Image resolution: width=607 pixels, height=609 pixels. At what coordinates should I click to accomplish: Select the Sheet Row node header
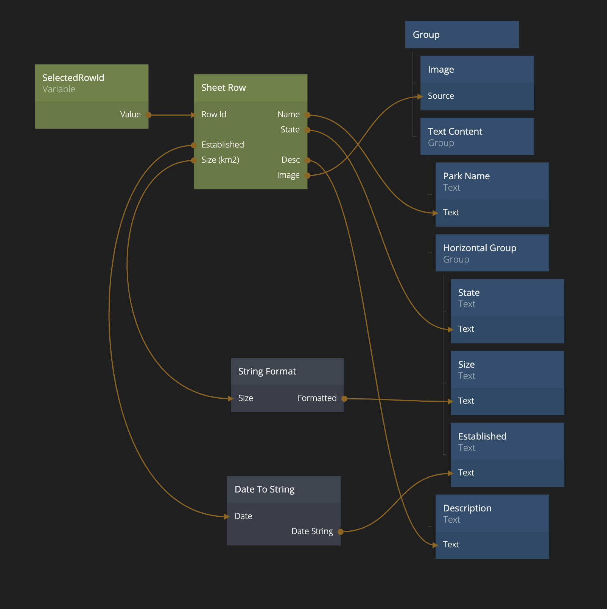coord(250,88)
